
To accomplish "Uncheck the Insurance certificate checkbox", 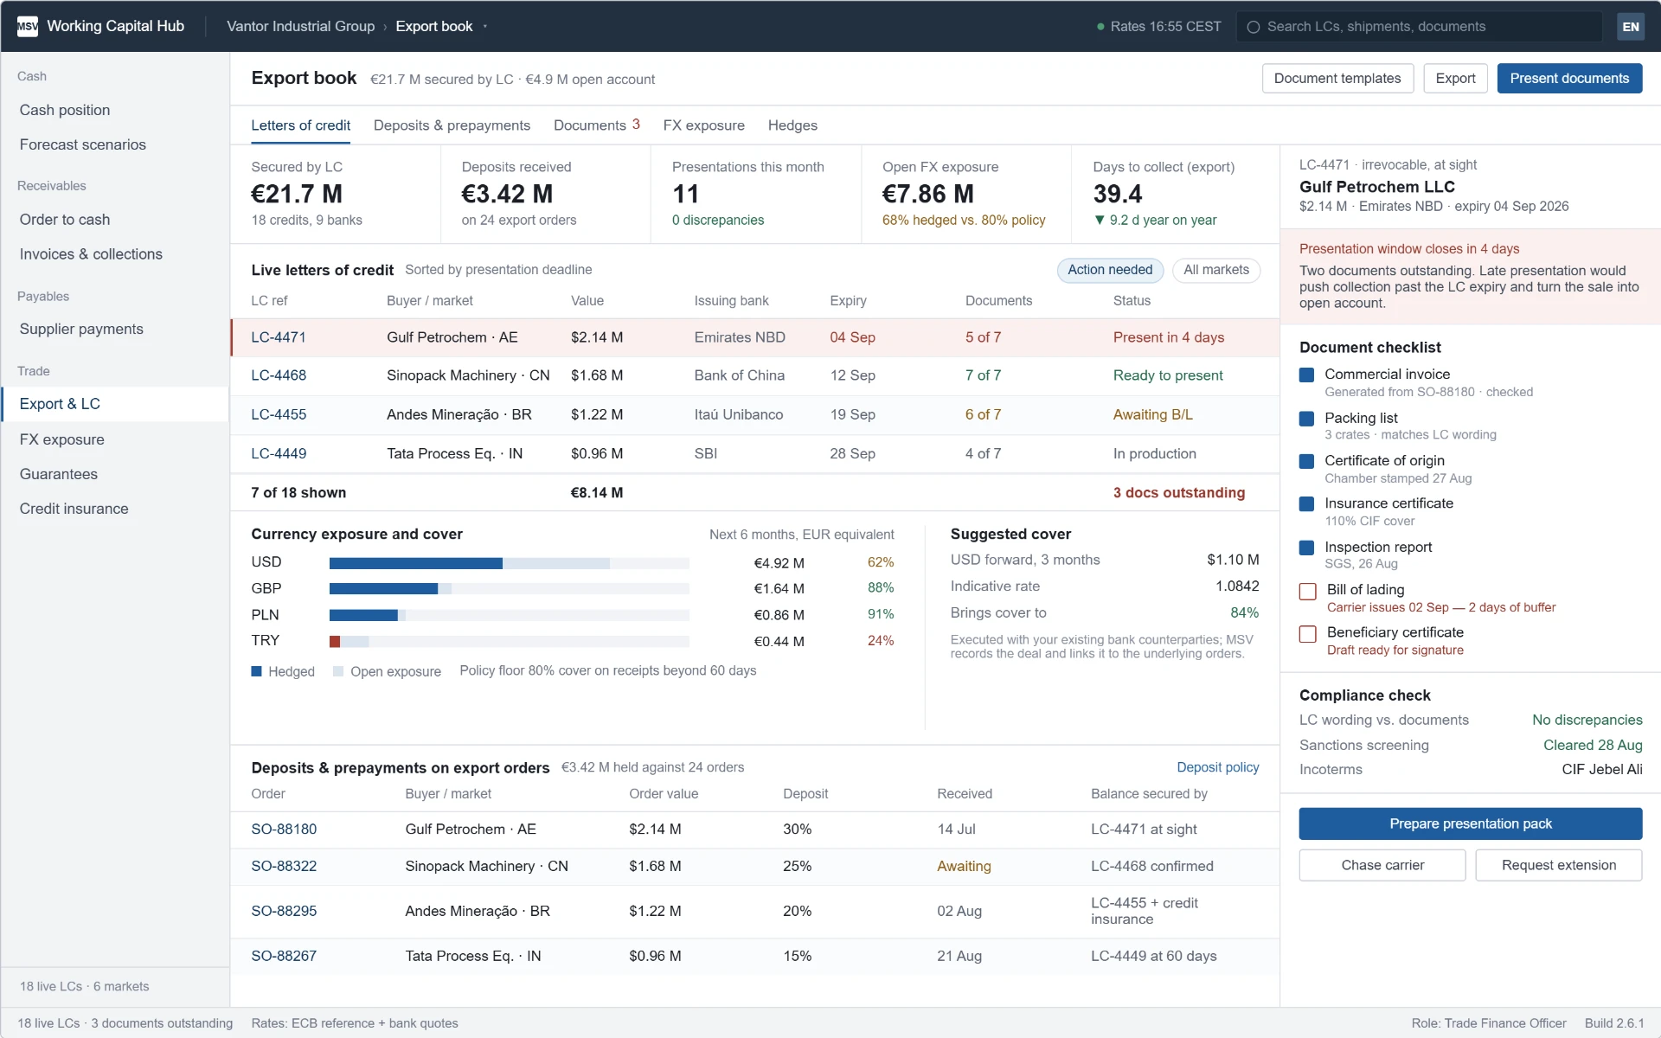I will point(1307,503).
